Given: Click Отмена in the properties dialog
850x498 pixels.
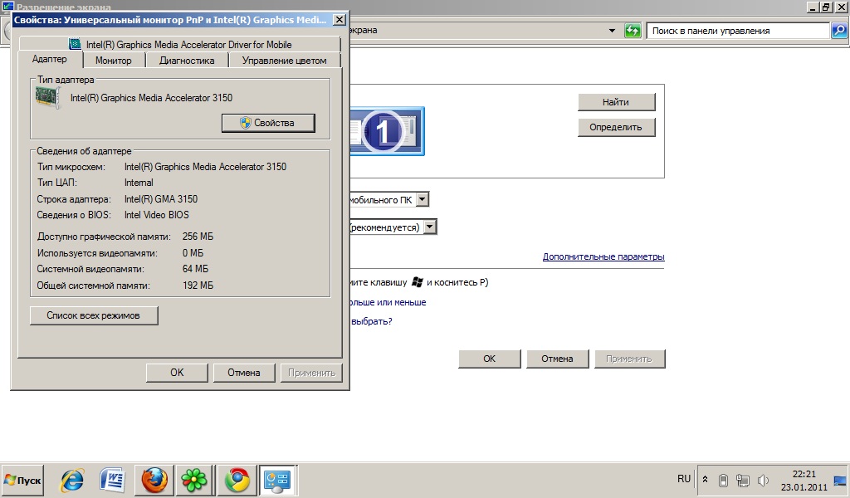Looking at the screenshot, I should pyautogui.click(x=243, y=373).
